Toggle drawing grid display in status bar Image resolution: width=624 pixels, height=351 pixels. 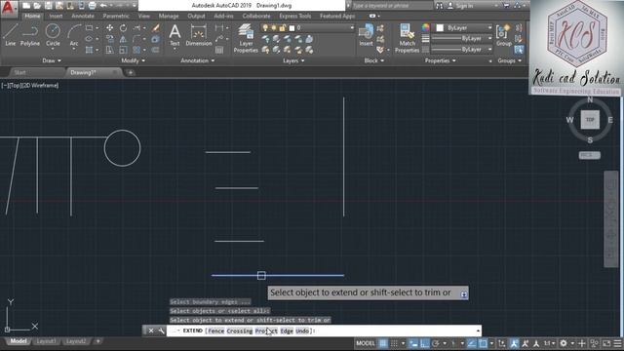point(383,343)
